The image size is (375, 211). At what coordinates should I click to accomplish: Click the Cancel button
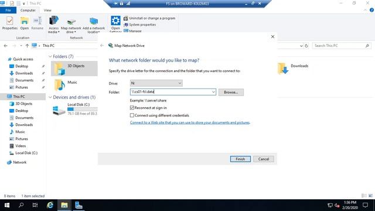264,159
